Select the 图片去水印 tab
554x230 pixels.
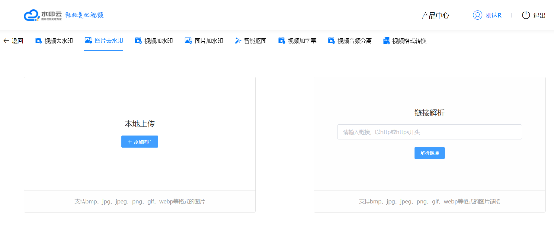109,41
